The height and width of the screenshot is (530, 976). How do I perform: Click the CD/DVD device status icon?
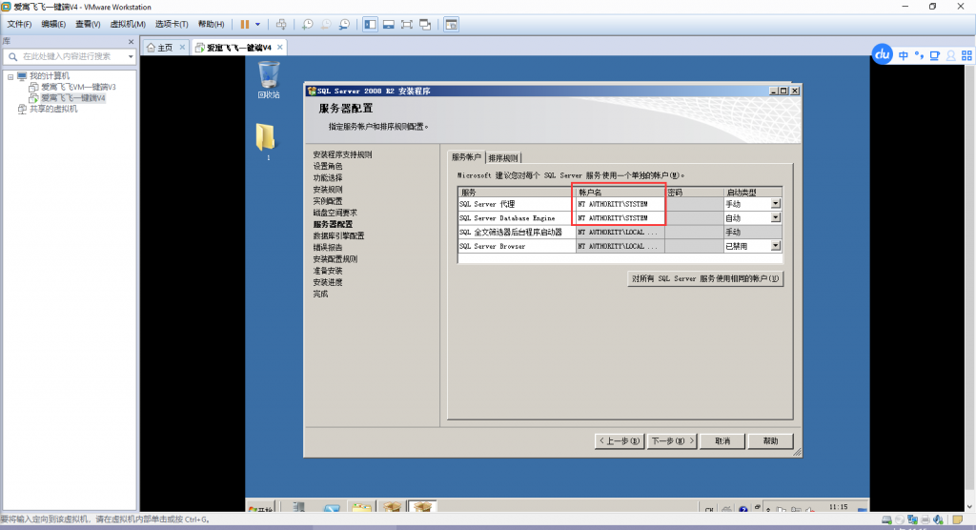coord(900,520)
